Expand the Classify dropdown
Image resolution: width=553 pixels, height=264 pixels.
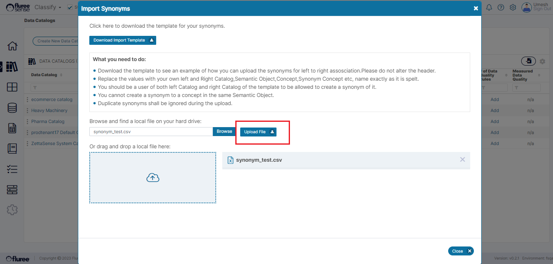click(x=48, y=7)
